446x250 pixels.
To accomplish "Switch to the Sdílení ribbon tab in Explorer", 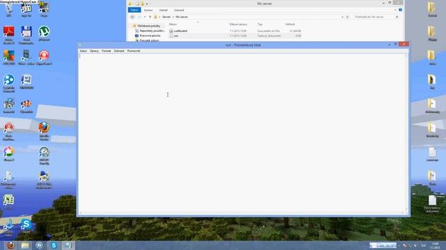I will [x=163, y=10].
